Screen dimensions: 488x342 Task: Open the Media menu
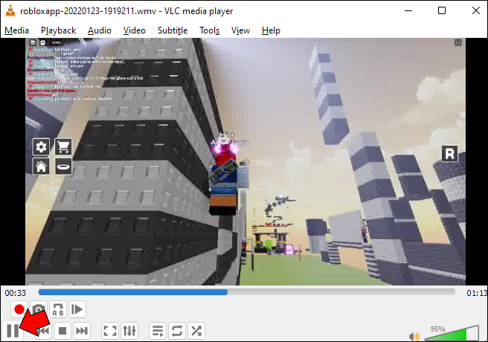click(x=16, y=30)
